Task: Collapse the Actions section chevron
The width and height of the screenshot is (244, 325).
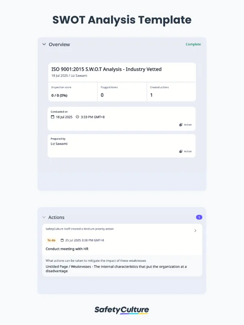Action: [44, 217]
